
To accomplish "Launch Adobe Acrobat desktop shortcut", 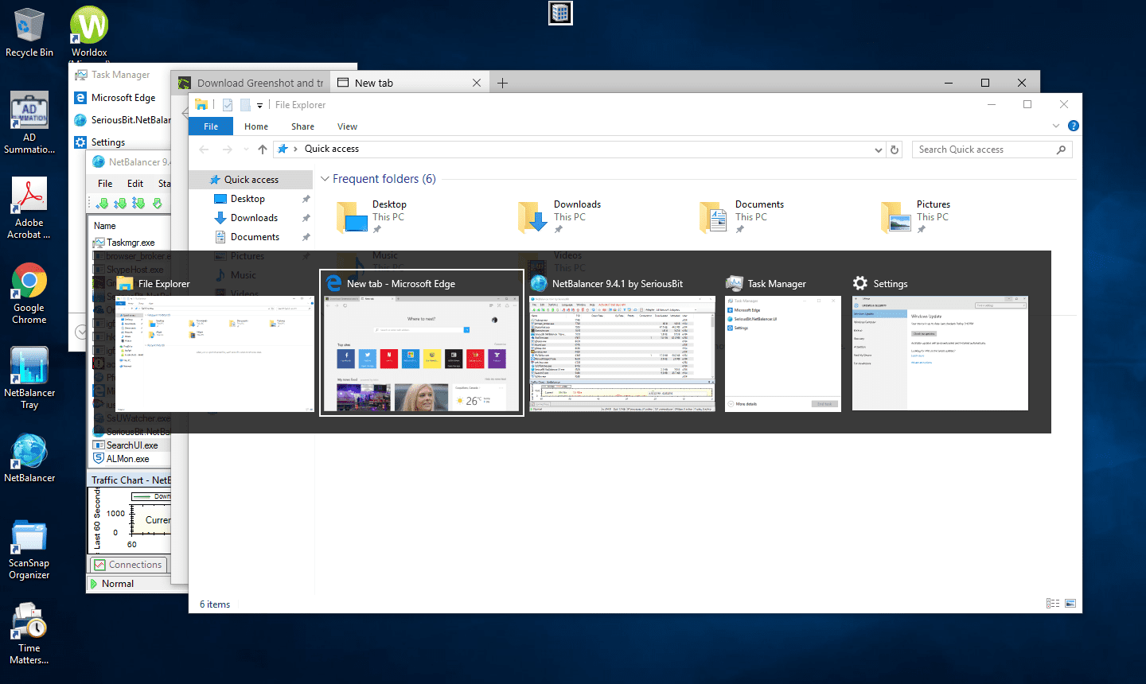I will 29,208.
